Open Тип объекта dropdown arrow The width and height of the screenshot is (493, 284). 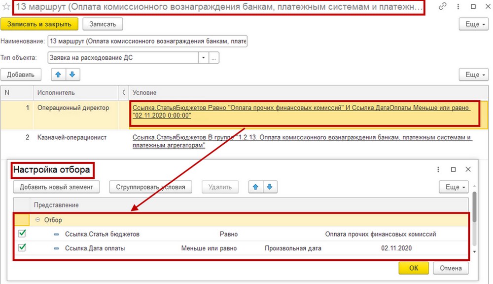[204, 58]
